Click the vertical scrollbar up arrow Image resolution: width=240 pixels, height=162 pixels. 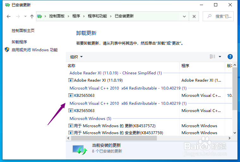pyautogui.click(x=235, y=65)
